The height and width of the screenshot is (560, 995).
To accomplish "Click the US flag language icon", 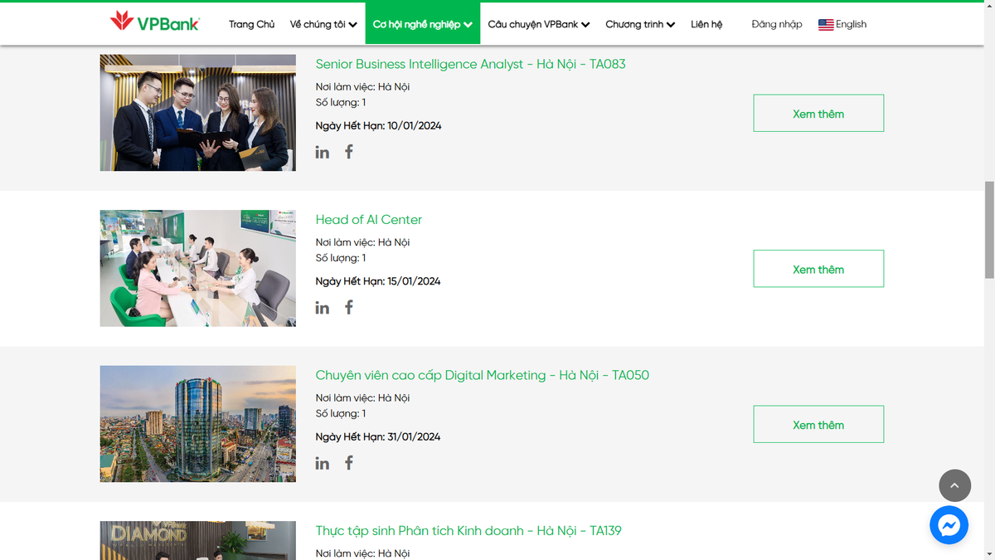I will tap(826, 25).
